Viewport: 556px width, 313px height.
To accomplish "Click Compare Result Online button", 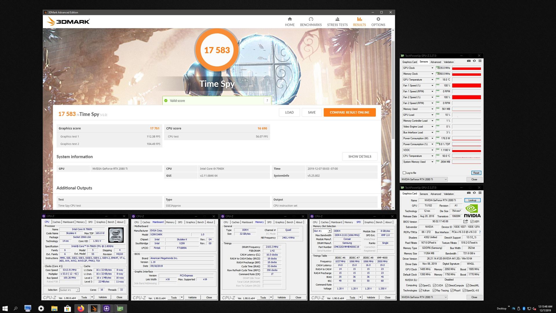I will point(350,112).
